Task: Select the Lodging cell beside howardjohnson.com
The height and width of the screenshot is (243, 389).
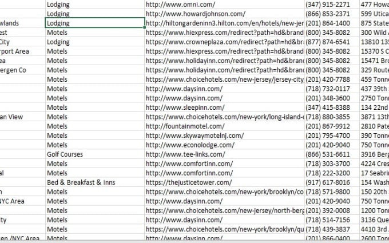Action: [95, 14]
